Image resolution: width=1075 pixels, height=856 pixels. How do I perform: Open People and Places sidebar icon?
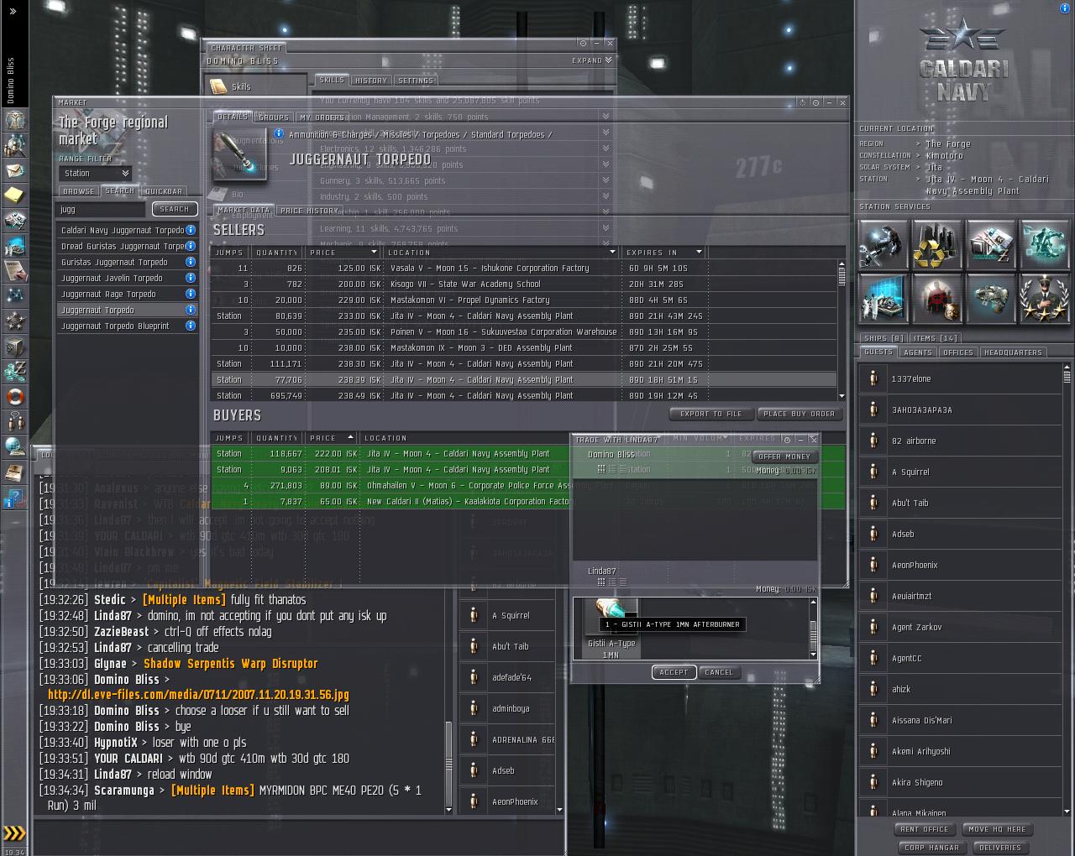(x=14, y=145)
